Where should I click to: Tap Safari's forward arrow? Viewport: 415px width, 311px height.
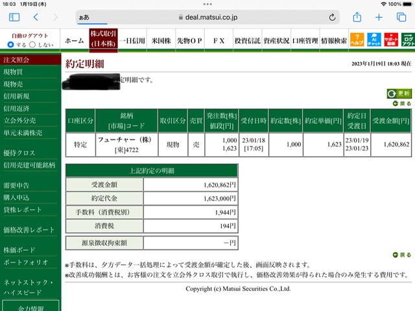click(x=55, y=17)
